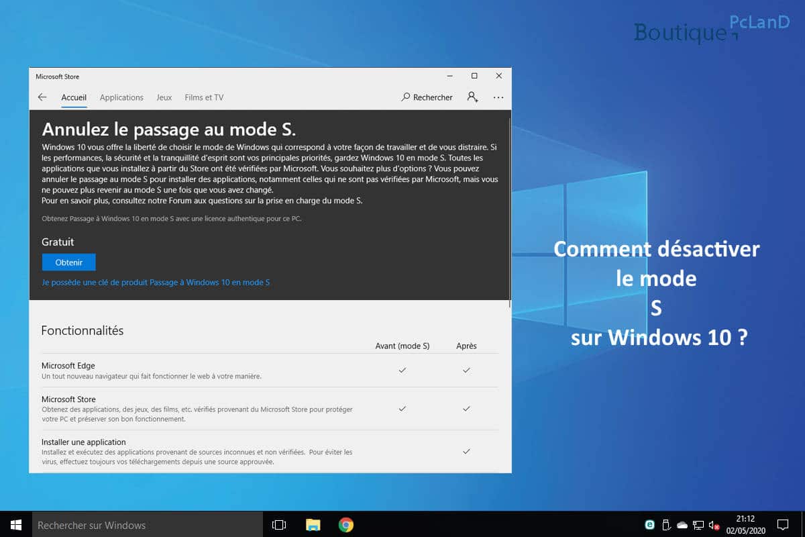The image size is (805, 537).
Task: Open the network tray icon
Action: (x=698, y=525)
